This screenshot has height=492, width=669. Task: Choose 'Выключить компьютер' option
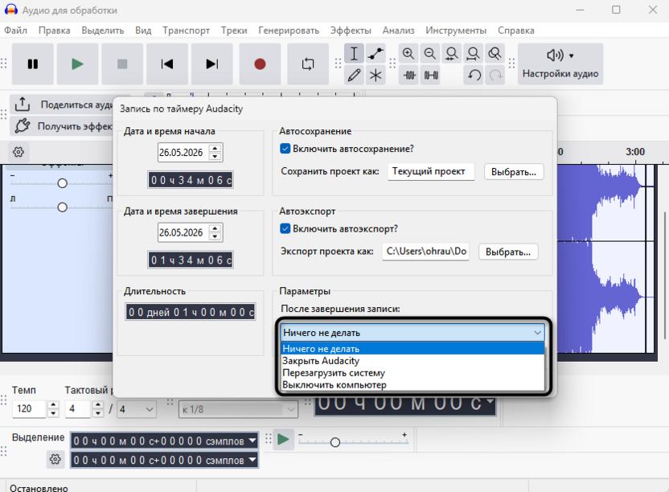click(x=412, y=384)
